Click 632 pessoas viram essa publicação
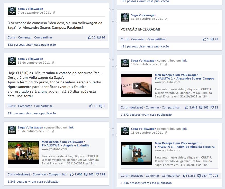Image resolution: width=225 pixels, height=189 pixels. [x=32, y=45]
